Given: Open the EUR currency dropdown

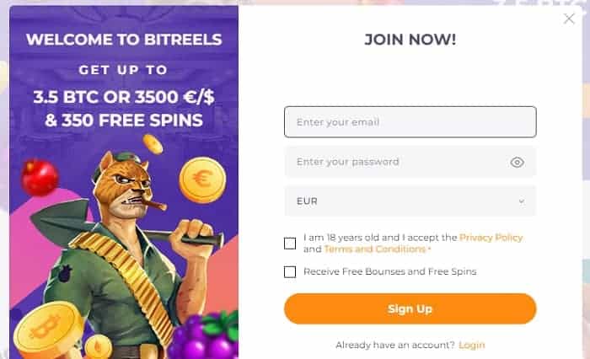Looking at the screenshot, I should (410, 201).
